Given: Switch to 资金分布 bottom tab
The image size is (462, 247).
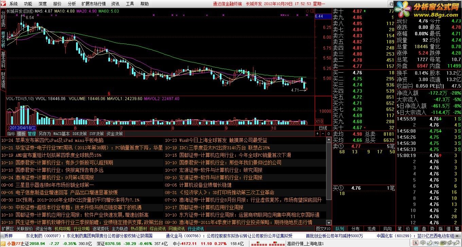Looking at the screenshot, I should (x=43, y=229).
